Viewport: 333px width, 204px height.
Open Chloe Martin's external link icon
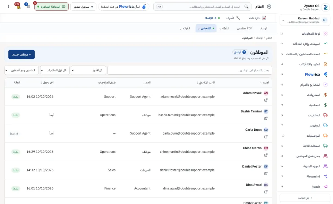266,155
